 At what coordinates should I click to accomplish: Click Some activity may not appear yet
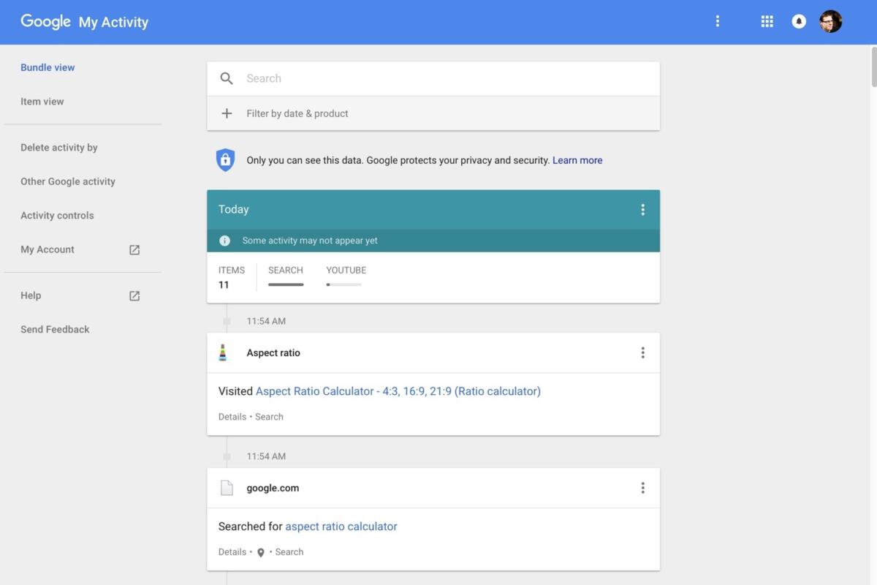tap(310, 241)
